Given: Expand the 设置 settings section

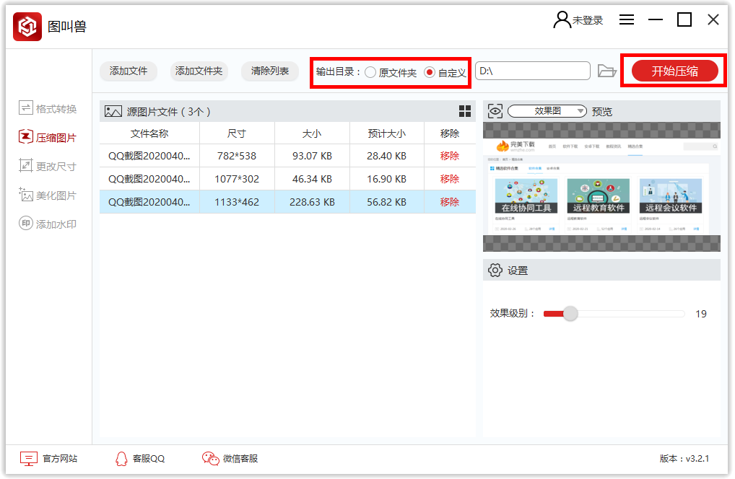Looking at the screenshot, I should [510, 270].
